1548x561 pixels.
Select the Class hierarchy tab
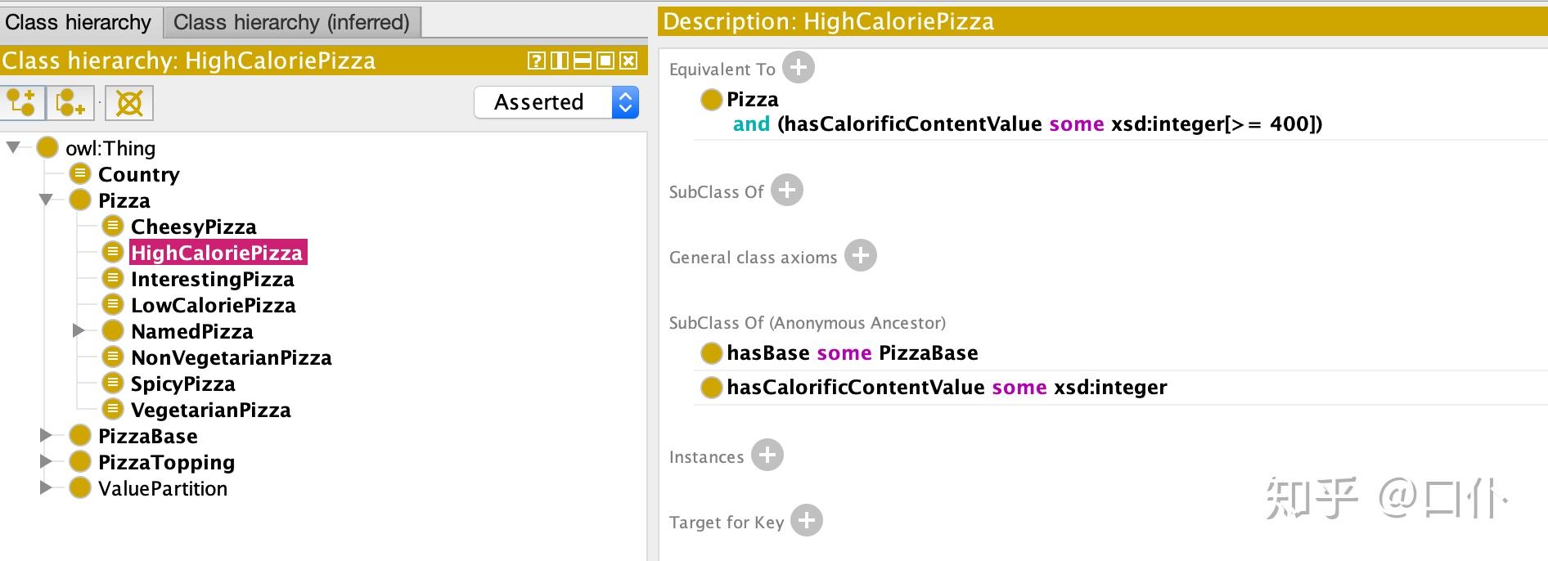(79, 22)
